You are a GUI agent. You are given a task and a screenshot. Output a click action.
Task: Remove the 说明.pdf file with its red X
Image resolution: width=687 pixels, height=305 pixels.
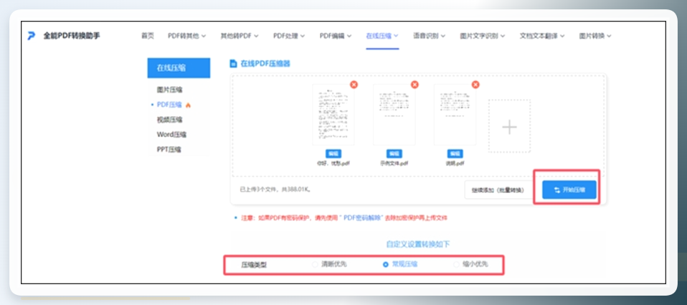(x=475, y=85)
